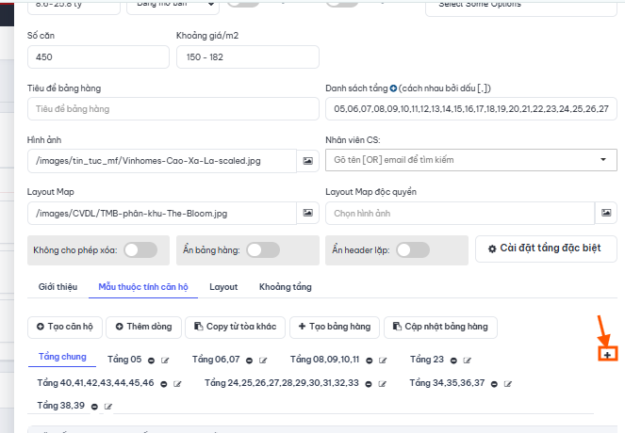Remove the Tầng 06,07 tab

pos(249,361)
